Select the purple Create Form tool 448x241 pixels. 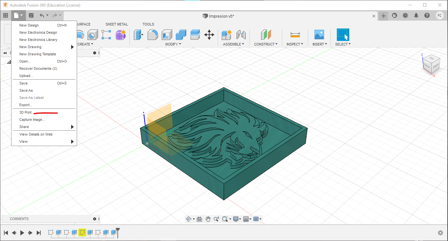[121, 34]
